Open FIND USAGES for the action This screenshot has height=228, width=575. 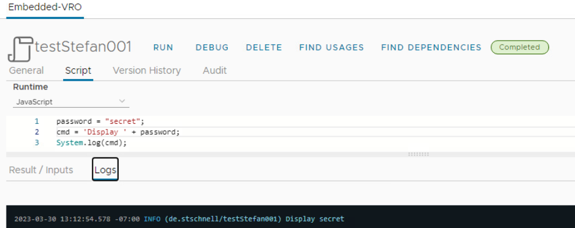pyautogui.click(x=332, y=48)
